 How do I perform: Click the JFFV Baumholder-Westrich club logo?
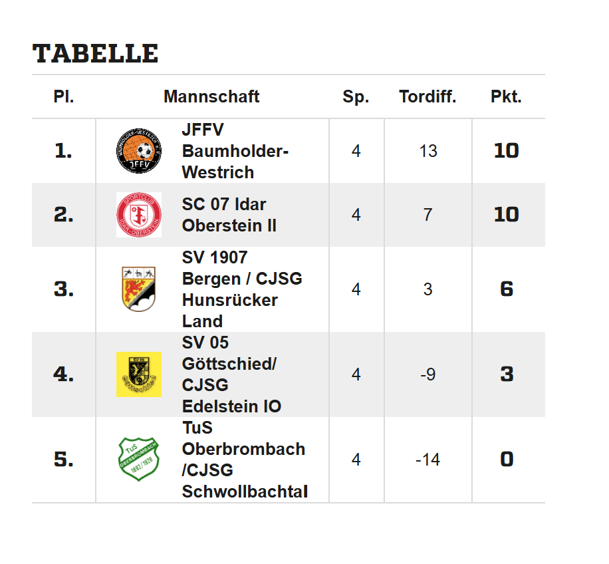click(138, 151)
